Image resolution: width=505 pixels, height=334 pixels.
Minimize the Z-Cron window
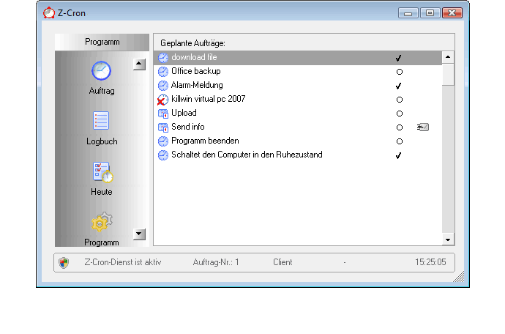click(408, 13)
